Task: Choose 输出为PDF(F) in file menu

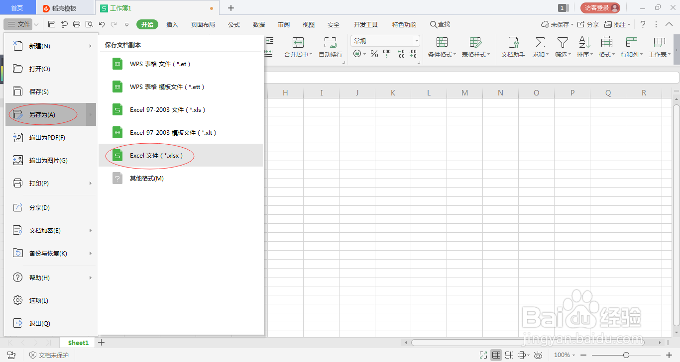Action: coord(50,138)
